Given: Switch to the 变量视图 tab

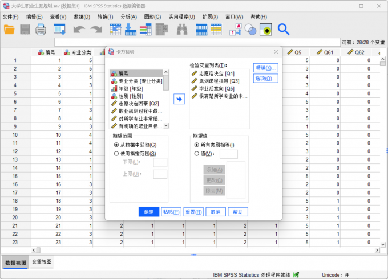Looking at the screenshot, I should 41,262.
